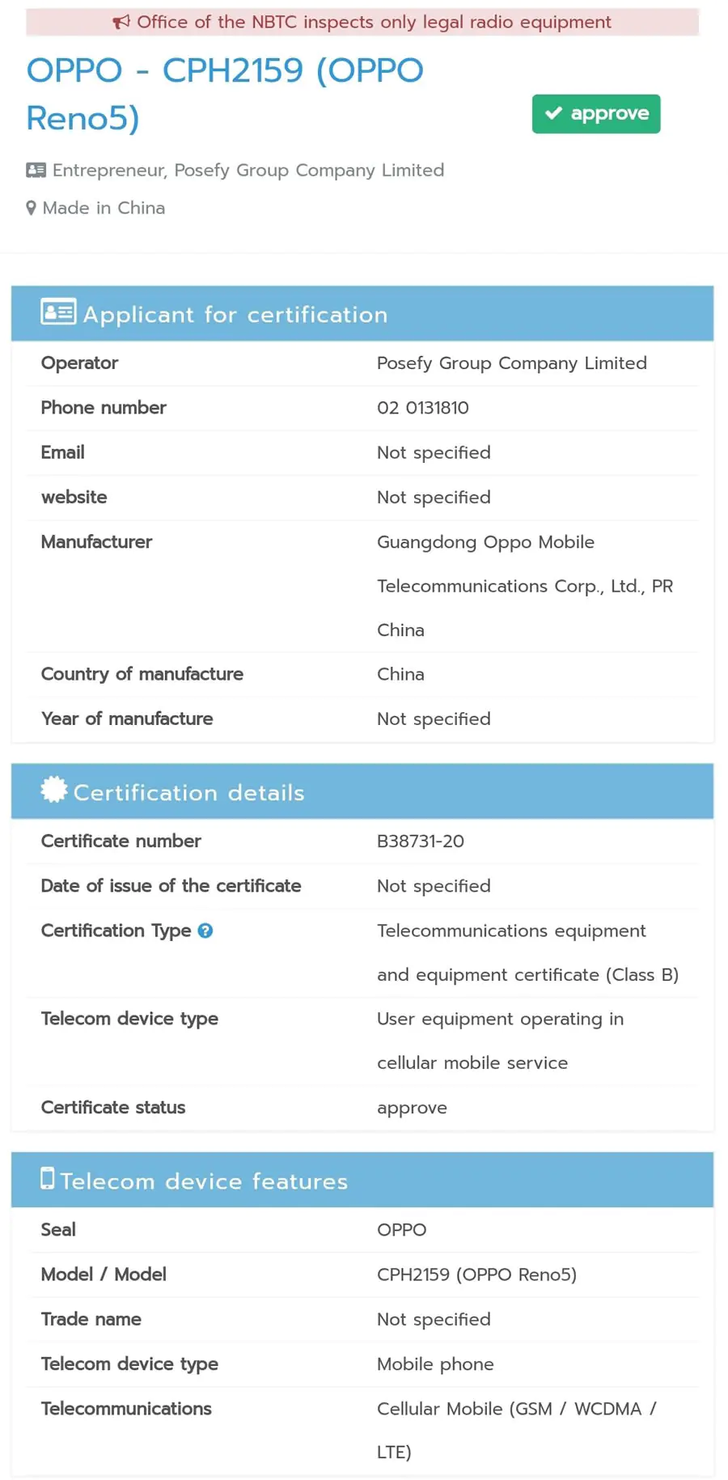Click the applicant card icon in the blue header
Viewport: 728px width, 1480px height.
[58, 312]
